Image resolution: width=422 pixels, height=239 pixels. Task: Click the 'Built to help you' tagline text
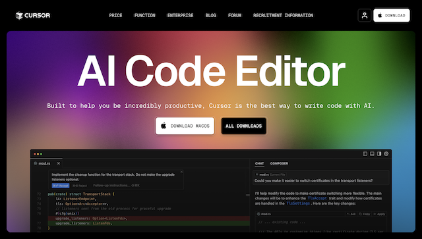click(x=211, y=105)
